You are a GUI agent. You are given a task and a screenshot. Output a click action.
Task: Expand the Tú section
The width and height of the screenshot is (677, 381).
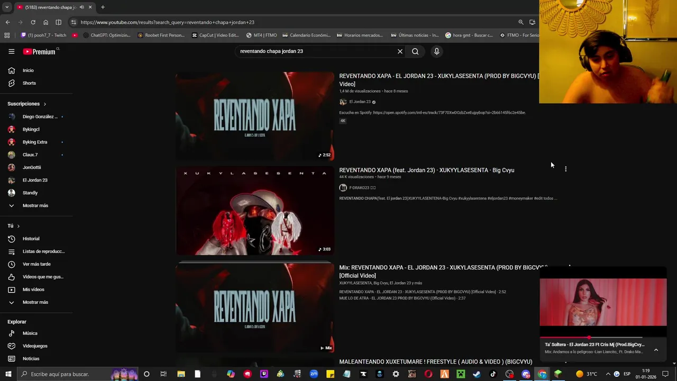(14, 226)
